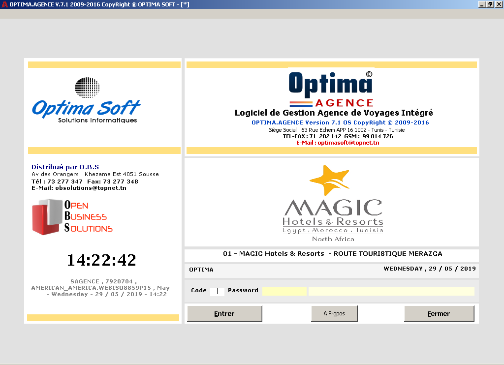
Task: Restore down the OPTIMA.AGENCE window
Action: click(x=490, y=4)
